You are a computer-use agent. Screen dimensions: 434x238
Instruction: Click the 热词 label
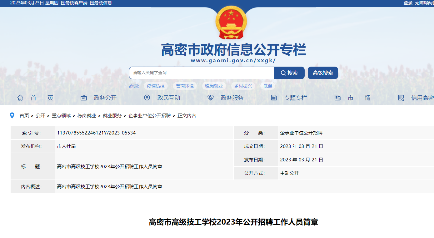click(134, 86)
